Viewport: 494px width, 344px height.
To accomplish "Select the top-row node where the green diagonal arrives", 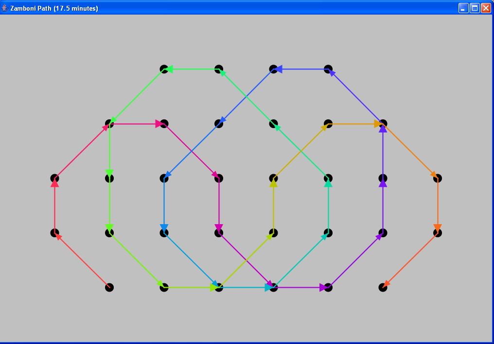I will pos(219,69).
